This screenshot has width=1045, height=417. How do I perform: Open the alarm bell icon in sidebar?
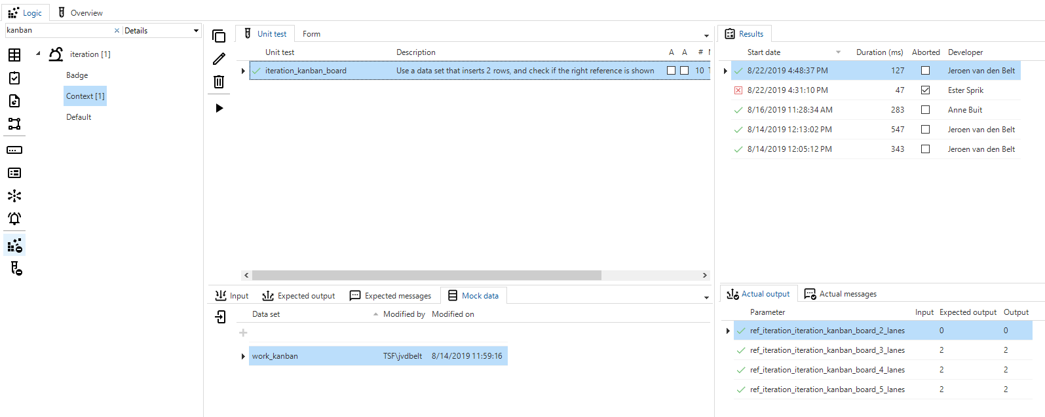14,219
